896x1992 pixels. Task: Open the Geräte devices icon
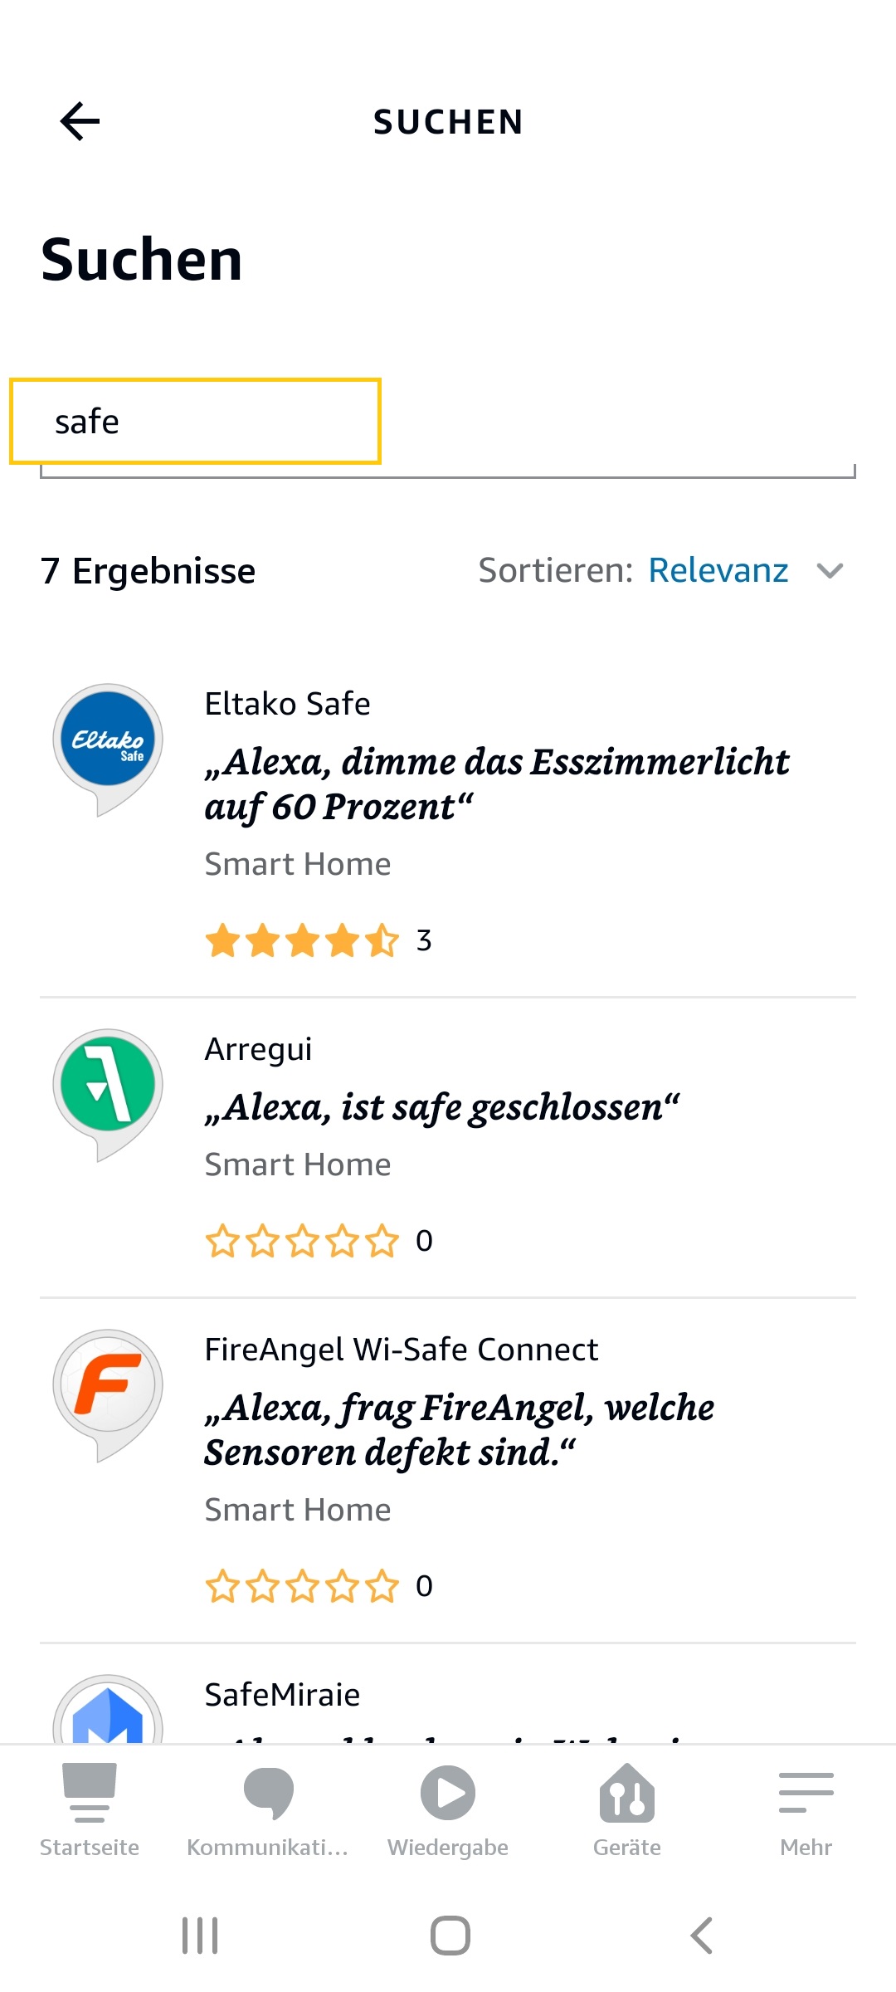[627, 1794]
